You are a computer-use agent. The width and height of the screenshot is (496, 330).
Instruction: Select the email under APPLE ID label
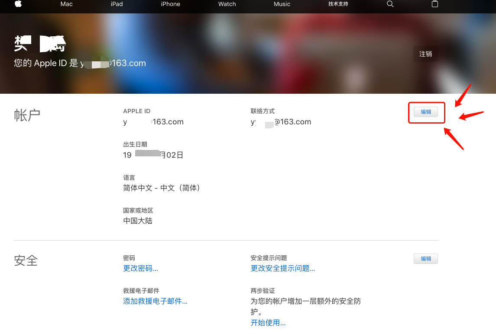click(153, 122)
